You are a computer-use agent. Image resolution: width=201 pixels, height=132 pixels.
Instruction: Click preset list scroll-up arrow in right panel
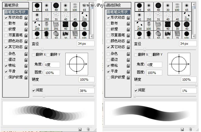point(194,5)
